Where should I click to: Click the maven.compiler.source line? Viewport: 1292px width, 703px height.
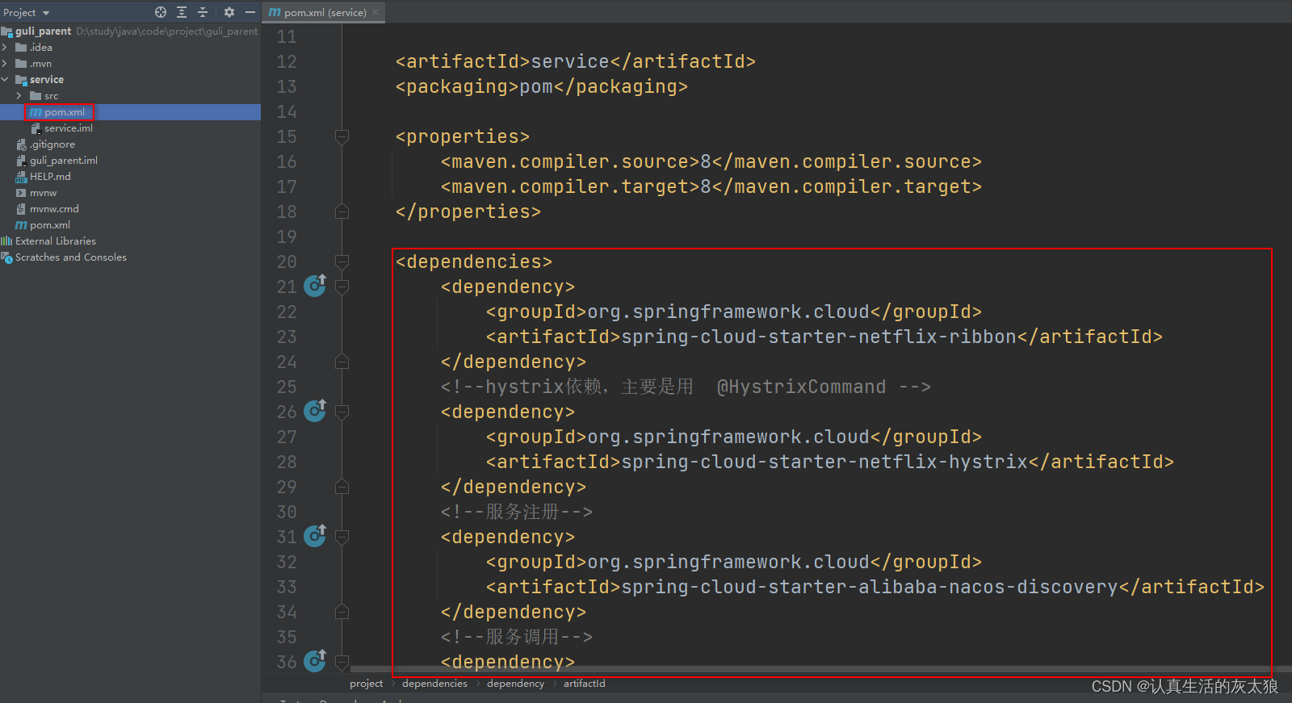tap(711, 161)
